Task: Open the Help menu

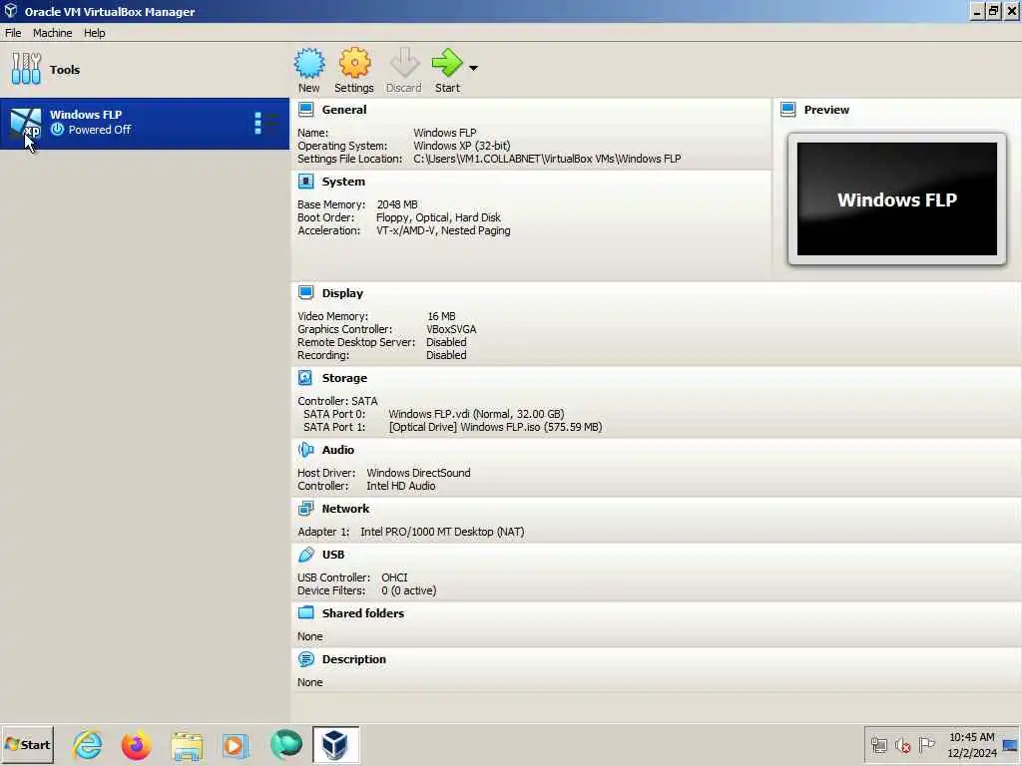Action: (x=95, y=33)
